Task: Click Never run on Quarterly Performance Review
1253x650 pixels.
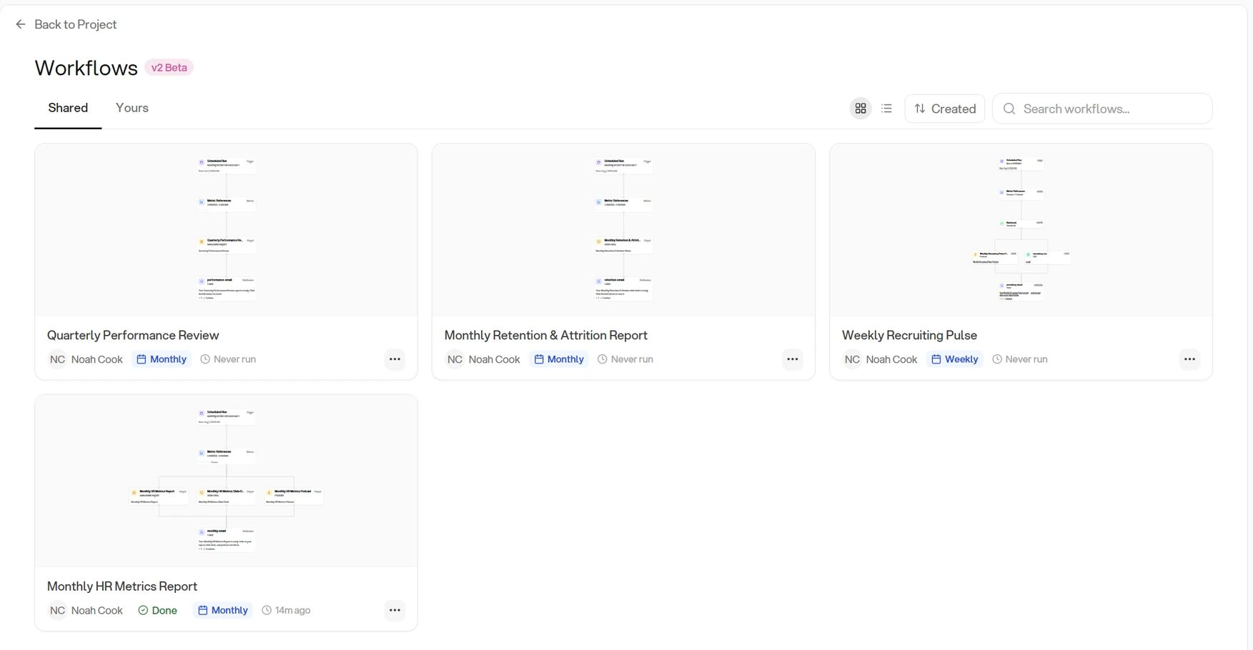Action: 228,359
